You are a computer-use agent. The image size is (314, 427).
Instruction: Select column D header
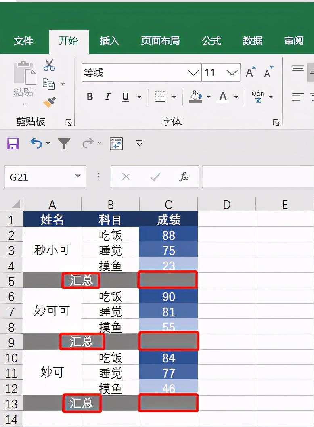tap(226, 205)
